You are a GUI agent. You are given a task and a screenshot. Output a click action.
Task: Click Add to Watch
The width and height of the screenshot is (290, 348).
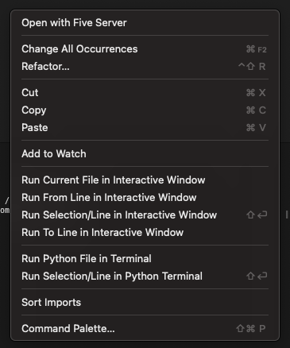(145, 154)
